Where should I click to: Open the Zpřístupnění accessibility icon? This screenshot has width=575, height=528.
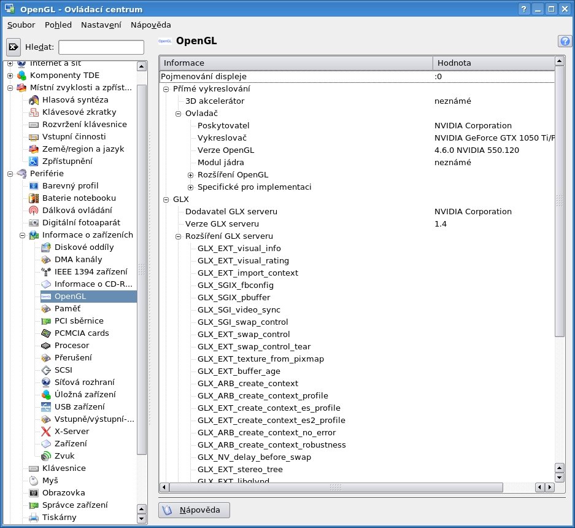[x=34, y=161]
